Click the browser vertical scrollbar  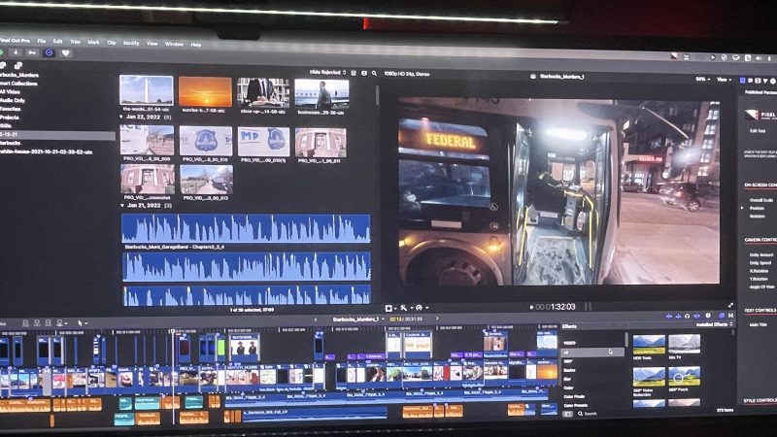click(x=378, y=95)
